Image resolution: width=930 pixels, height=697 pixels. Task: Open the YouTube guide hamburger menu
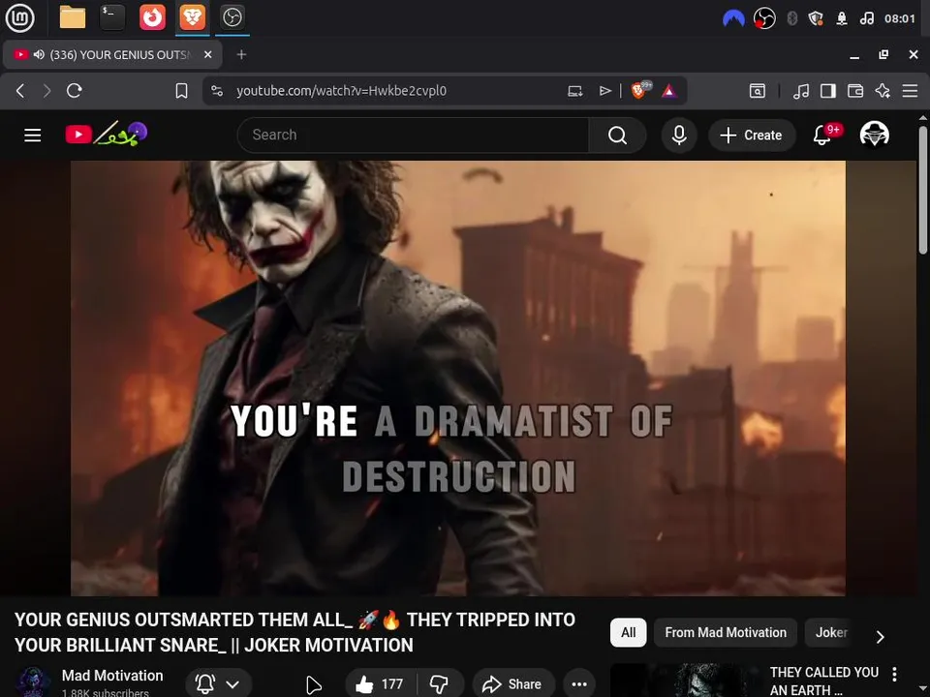point(33,136)
